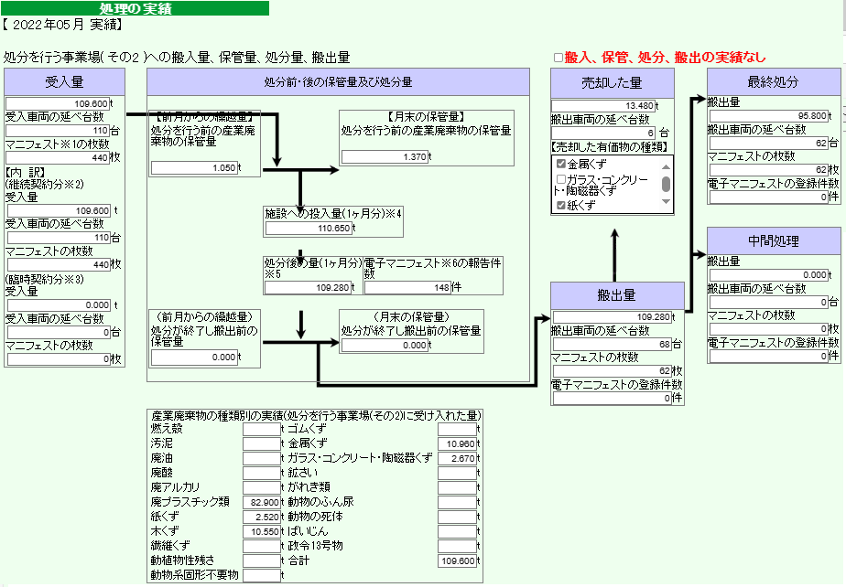Click the マニフェスト※1の枚数 field showing 440

pos(57,157)
